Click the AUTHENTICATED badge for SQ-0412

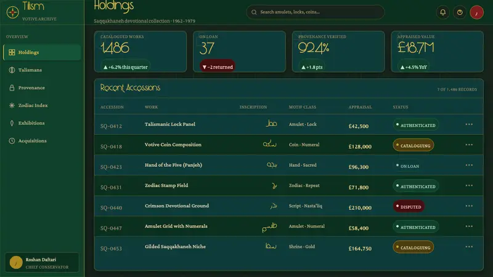coord(415,125)
